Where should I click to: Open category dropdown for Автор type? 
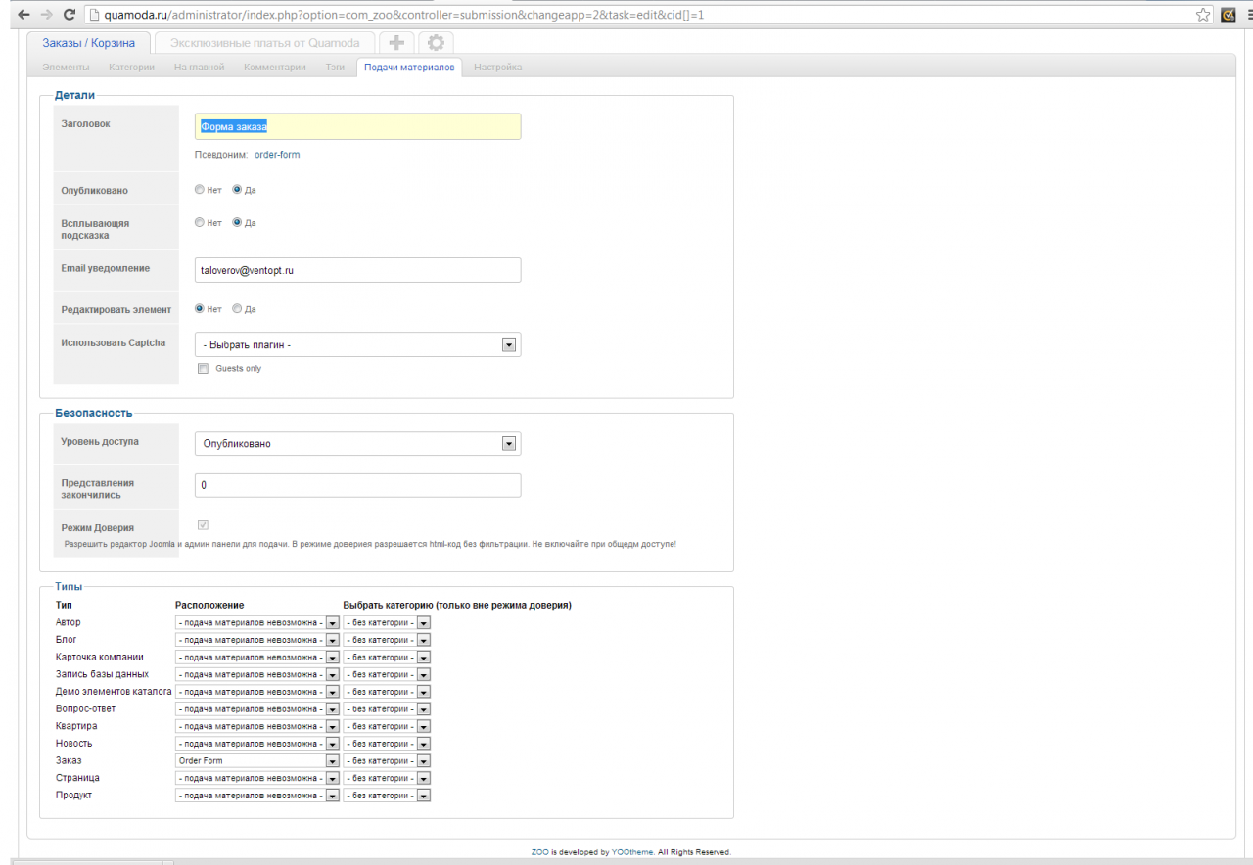387,622
